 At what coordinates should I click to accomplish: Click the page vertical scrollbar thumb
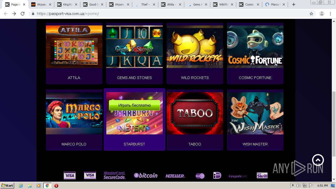click(334, 123)
